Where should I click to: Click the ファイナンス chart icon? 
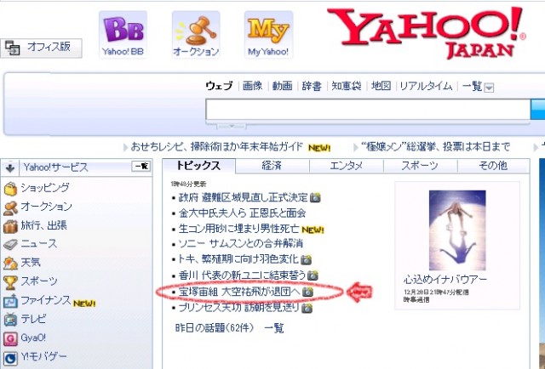click(10, 301)
